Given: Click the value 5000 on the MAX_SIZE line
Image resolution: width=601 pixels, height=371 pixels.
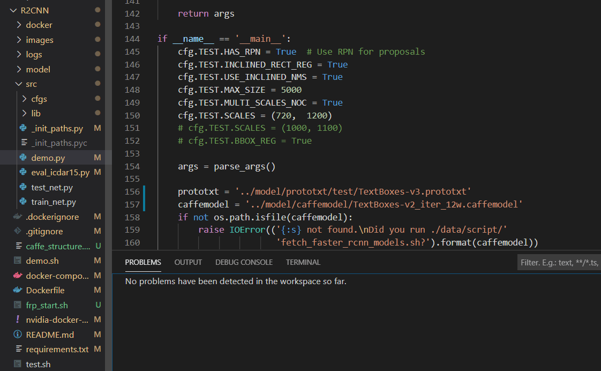Looking at the screenshot, I should [291, 90].
